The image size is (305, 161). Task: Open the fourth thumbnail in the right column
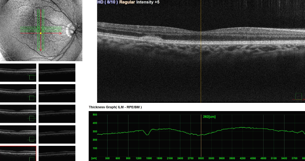pyautogui.click(x=57, y=134)
